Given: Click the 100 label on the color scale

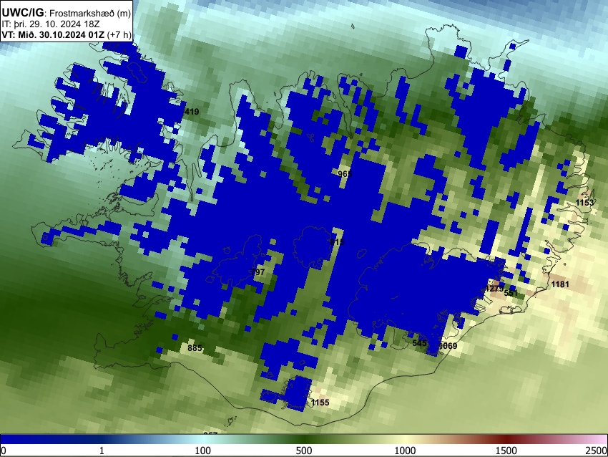Looking at the screenshot, I should pyautogui.click(x=202, y=451).
